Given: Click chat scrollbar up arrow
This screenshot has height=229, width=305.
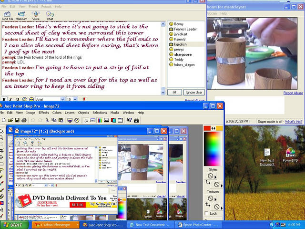Looking at the screenshot, I should [163, 24].
